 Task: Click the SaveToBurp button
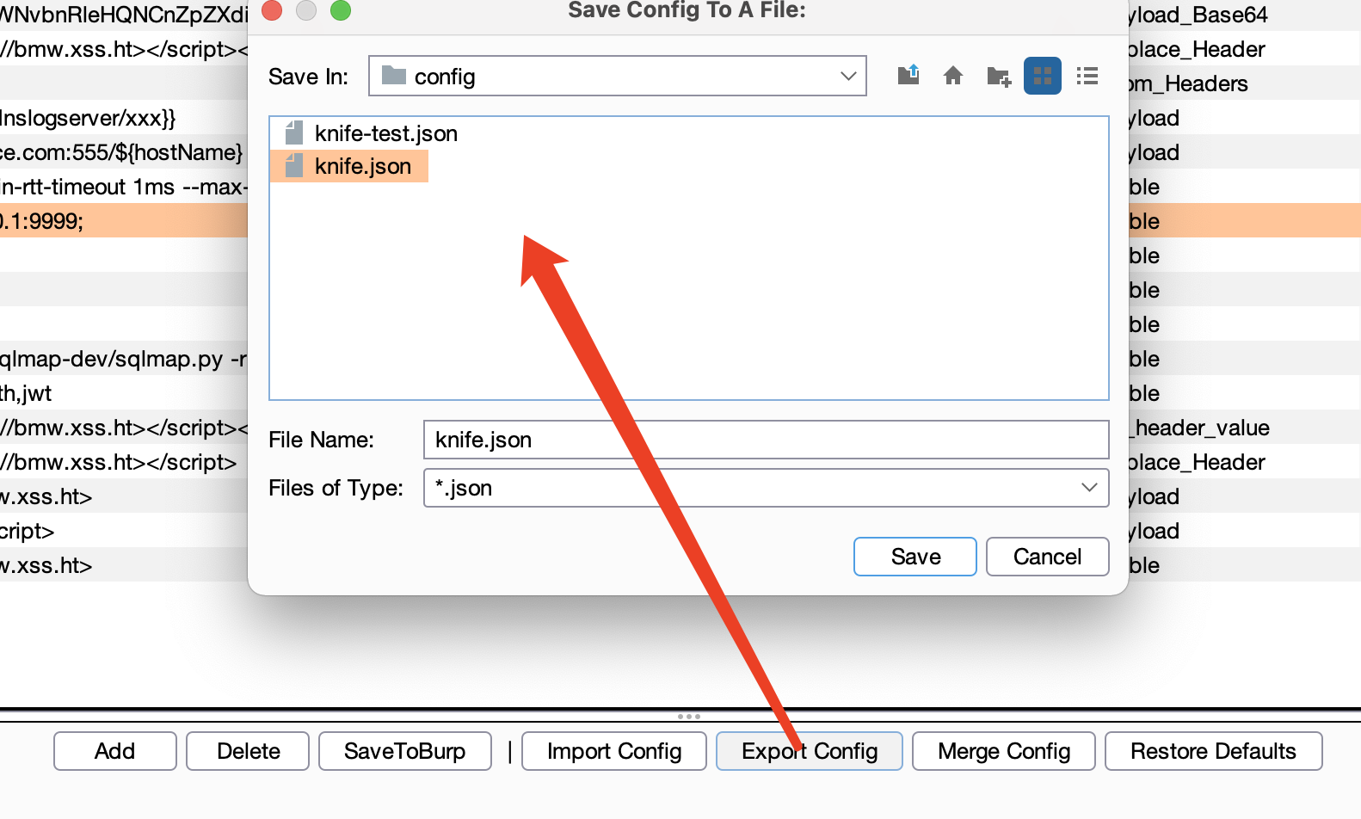[x=404, y=751]
